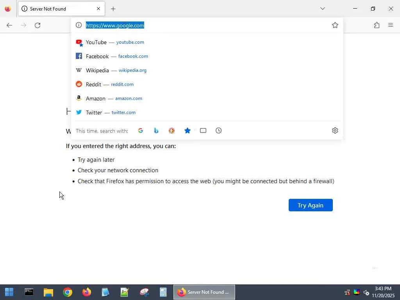The image size is (400, 300).
Task: Search bookmarks using the blue star icon
Action: [x=187, y=130]
